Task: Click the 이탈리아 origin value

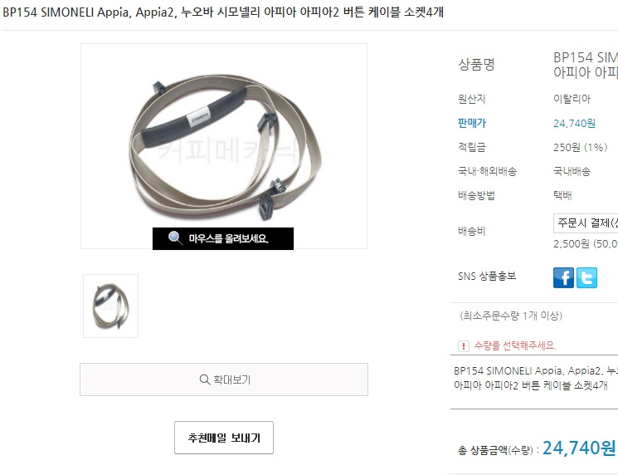Action: coord(572,99)
